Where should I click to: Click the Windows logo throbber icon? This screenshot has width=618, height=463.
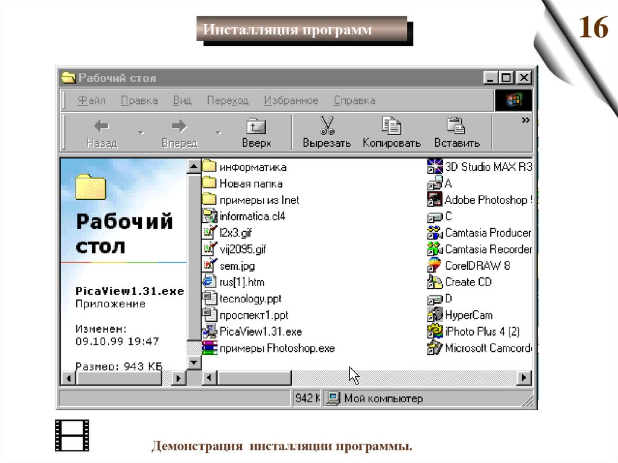pos(514,100)
